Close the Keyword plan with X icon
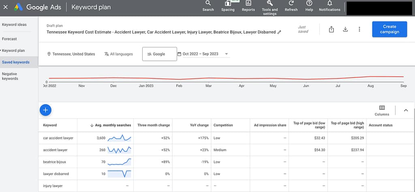This screenshot has height=192, width=415. pos(6,7)
